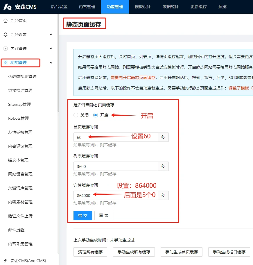Click the link icon beside 安企CMS(AnqiCMS)
The image size is (253, 265).
tap(6, 261)
